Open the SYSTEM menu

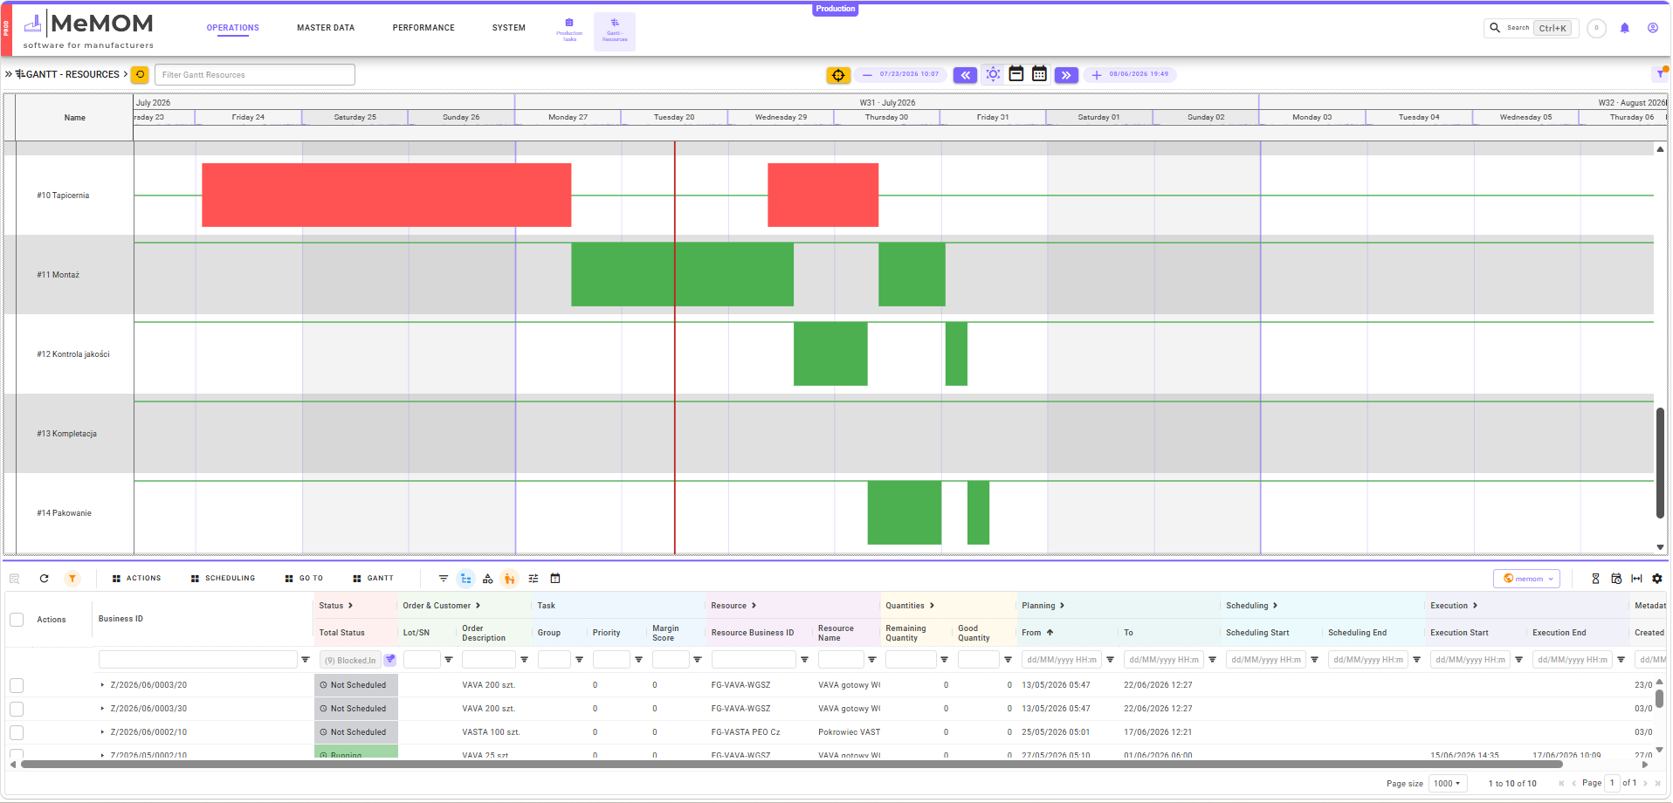[509, 28]
